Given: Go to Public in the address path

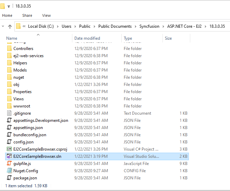Looking at the screenshot, I should (85, 26).
